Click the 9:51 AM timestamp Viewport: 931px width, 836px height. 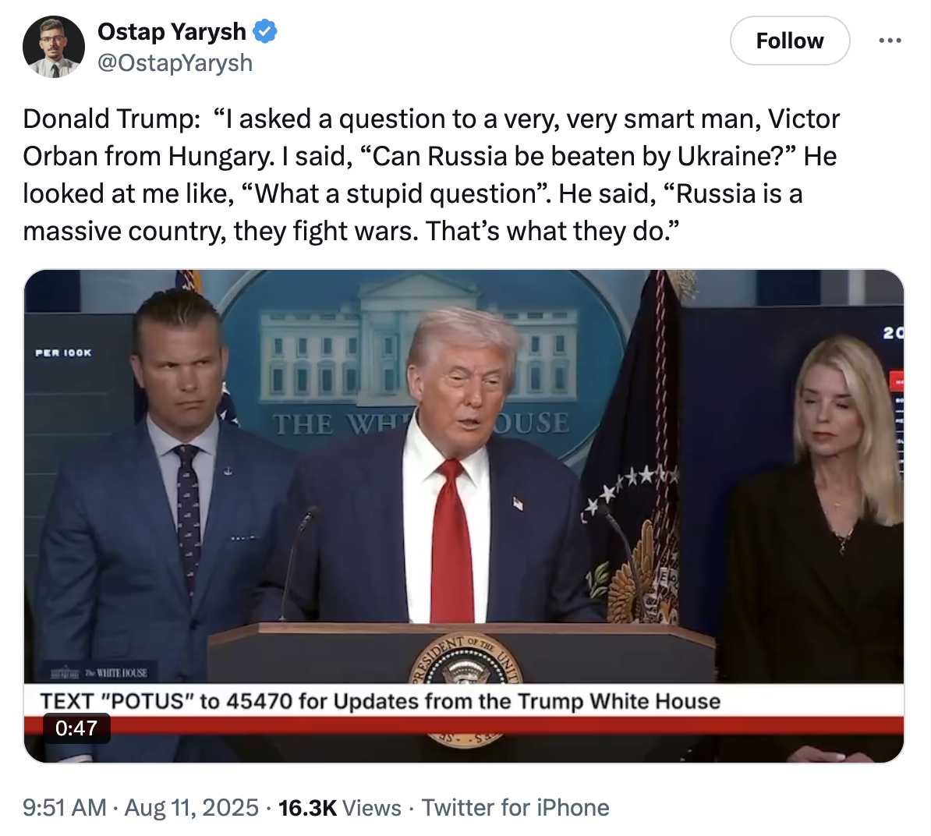[x=64, y=808]
